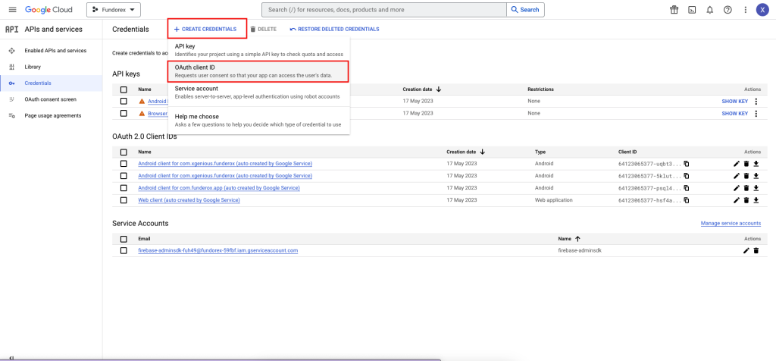This screenshot has height=361, width=776.
Task: Delete the OAuth client with ID uqbt3
Action: pos(746,163)
